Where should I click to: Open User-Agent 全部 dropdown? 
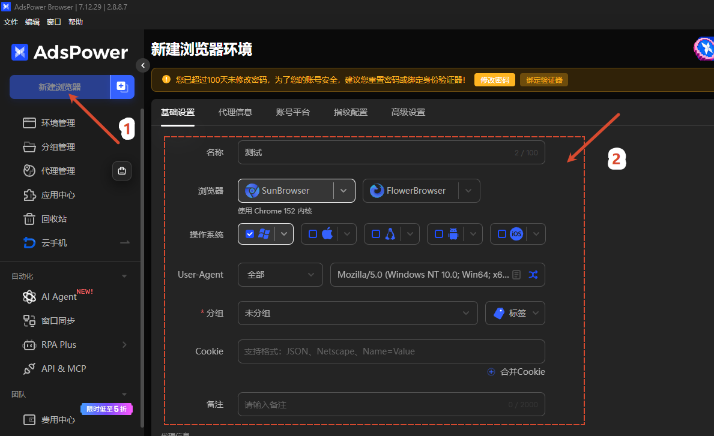(x=280, y=275)
